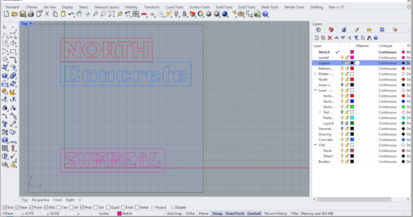Toggle visibility bulb of North layer
Screen dimensions: 413x217
pyautogui.click(x=342, y=79)
